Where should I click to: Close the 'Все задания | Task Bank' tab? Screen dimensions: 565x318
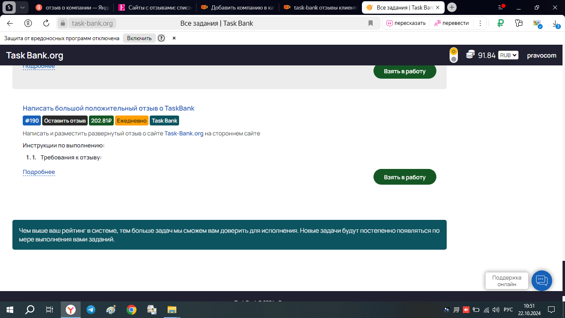(438, 7)
